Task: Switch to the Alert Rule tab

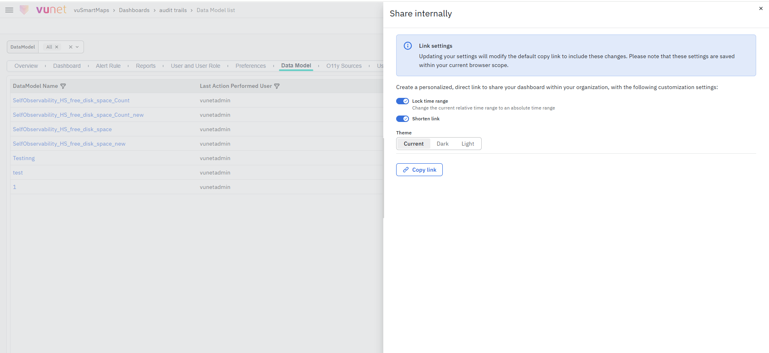Action: click(108, 66)
